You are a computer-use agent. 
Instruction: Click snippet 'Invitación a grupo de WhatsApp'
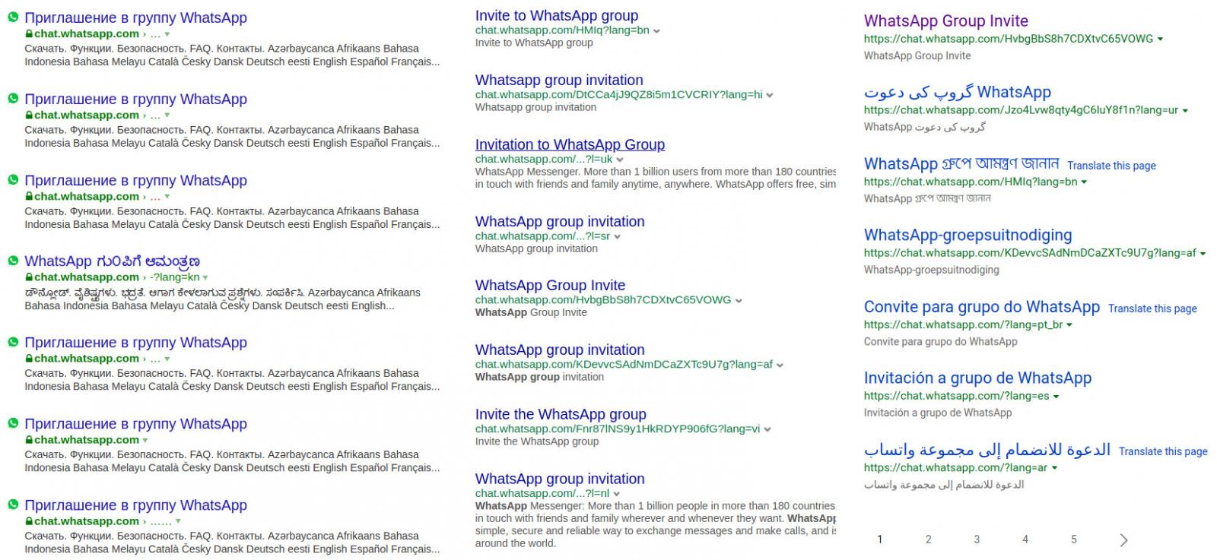click(938, 413)
